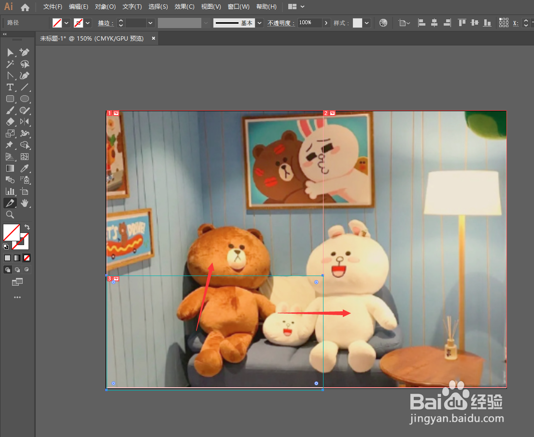Select the Perspective Grid tool
The image size is (534, 437).
10,157
